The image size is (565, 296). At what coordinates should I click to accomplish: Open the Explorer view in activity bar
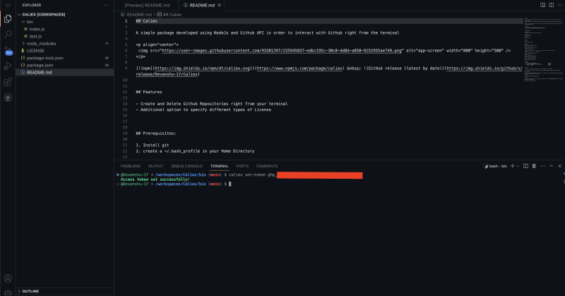pos(8,18)
